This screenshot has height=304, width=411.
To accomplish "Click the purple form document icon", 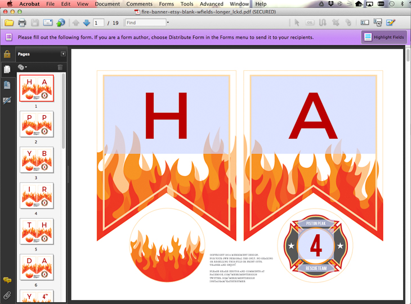I will coord(8,37).
